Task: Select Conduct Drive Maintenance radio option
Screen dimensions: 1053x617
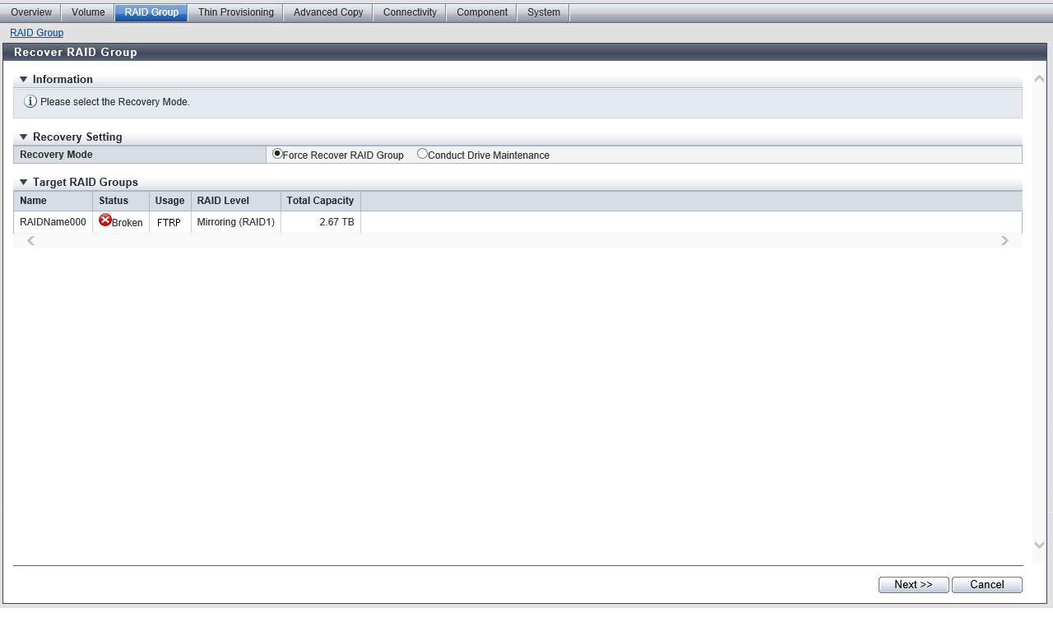Action: click(x=423, y=154)
